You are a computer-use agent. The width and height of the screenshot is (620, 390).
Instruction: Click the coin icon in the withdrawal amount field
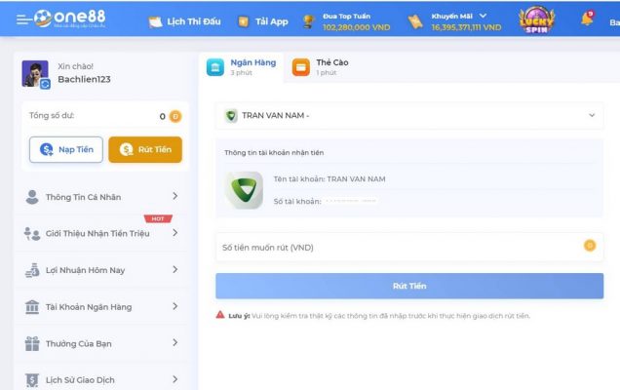click(589, 246)
